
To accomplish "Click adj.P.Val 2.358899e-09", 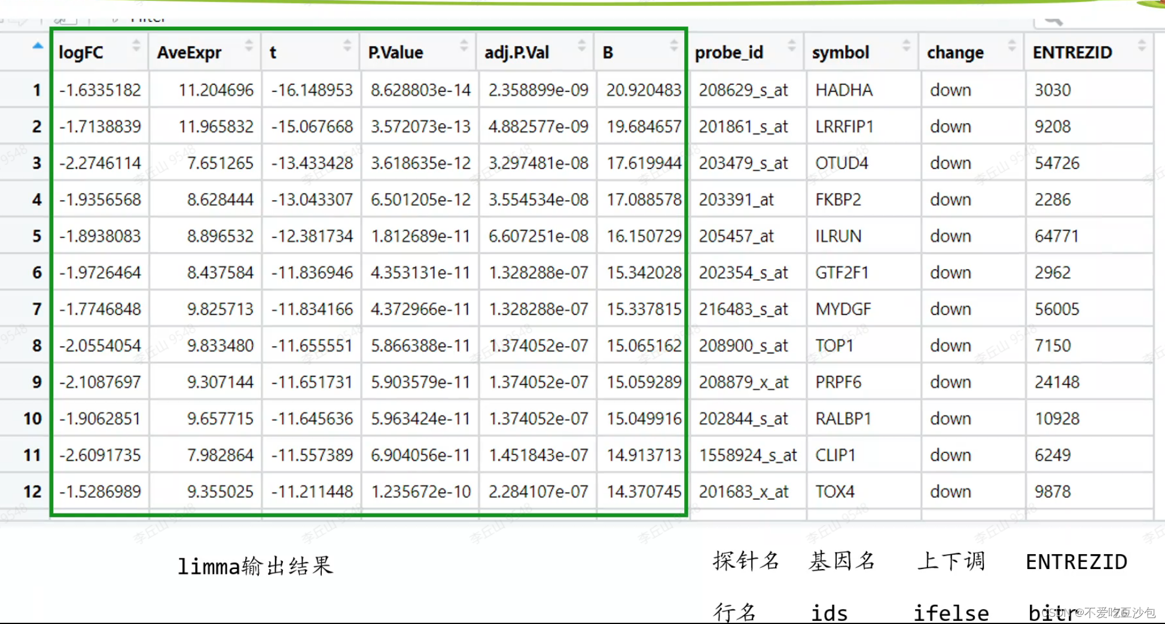I will (538, 90).
